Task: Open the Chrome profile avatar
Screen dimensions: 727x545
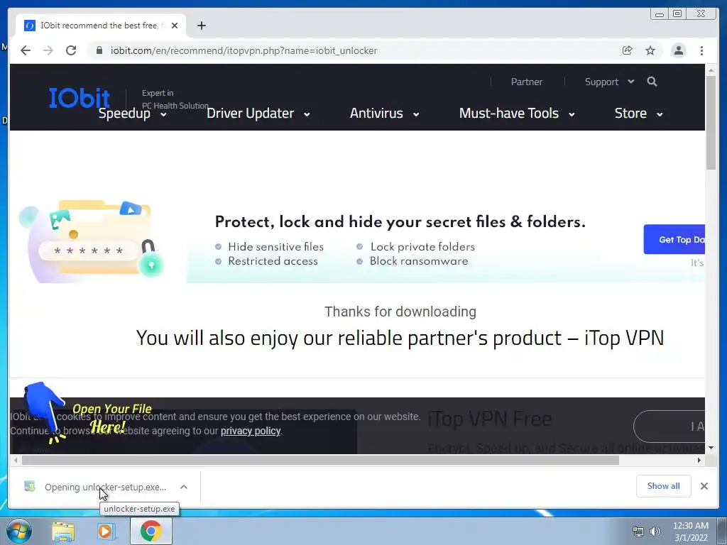Action: point(678,50)
